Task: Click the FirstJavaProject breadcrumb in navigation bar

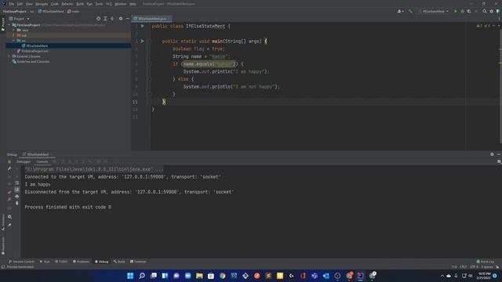Action: coord(15,11)
